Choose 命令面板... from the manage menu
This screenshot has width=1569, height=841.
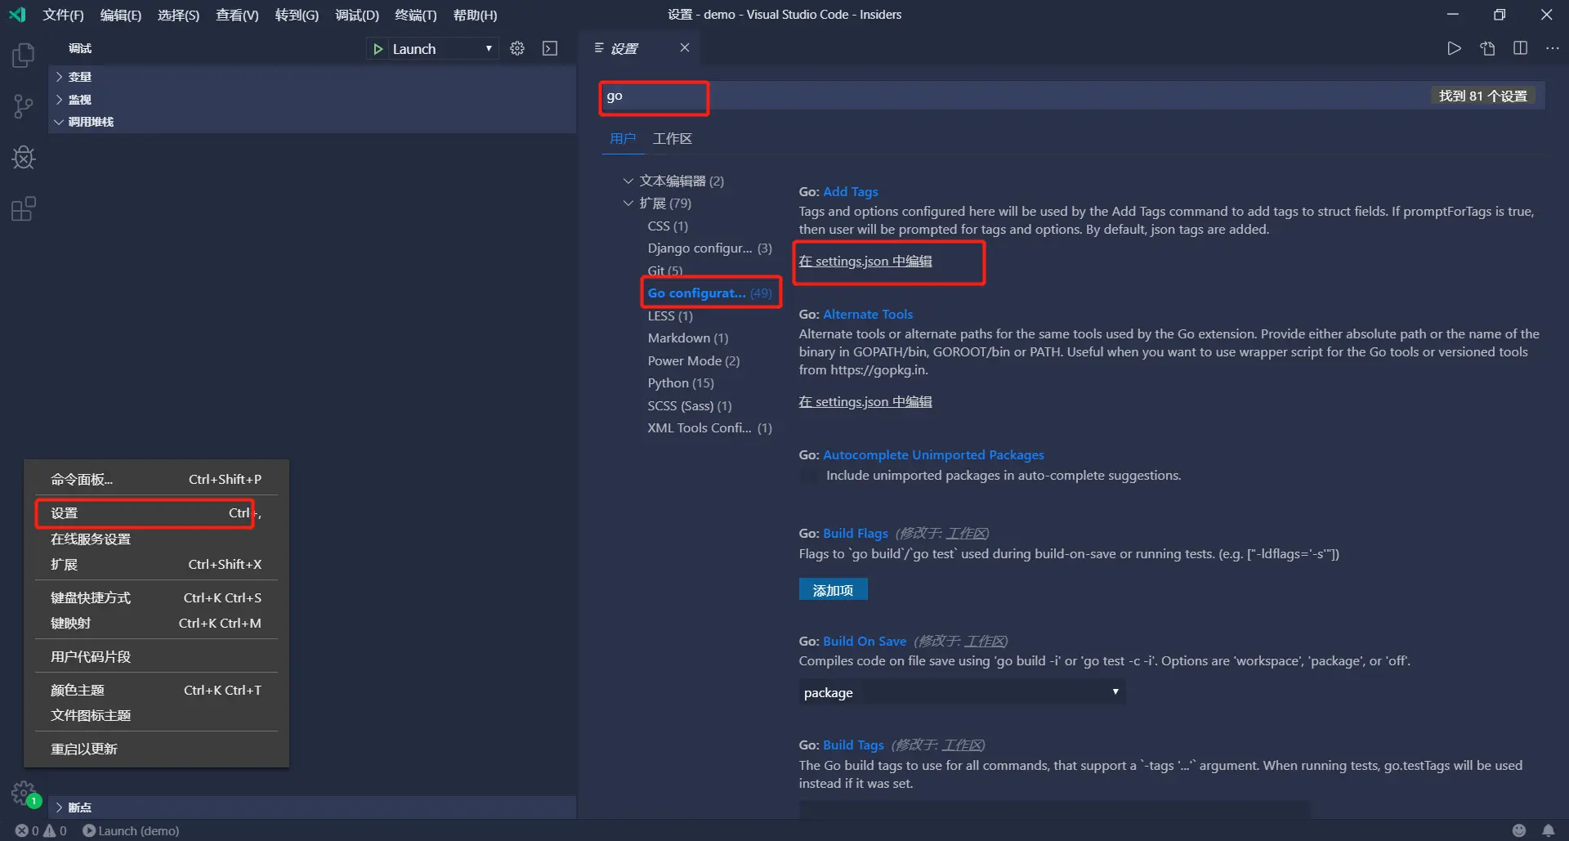point(156,480)
